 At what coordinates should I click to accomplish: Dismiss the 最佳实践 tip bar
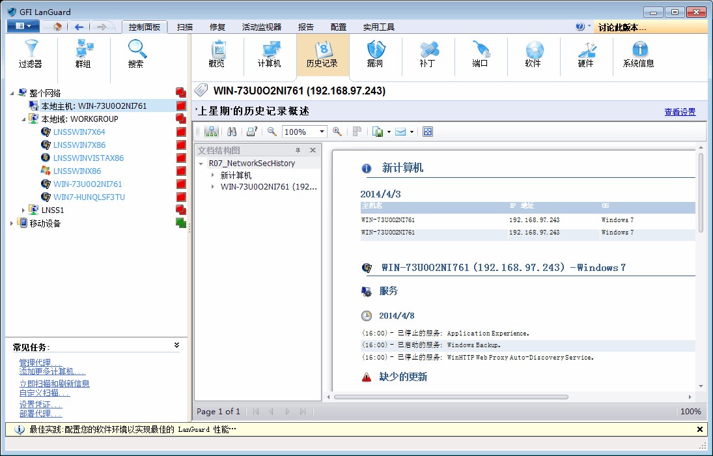(700, 429)
